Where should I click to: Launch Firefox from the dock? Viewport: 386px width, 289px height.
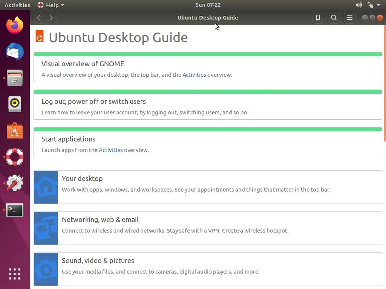15,25
